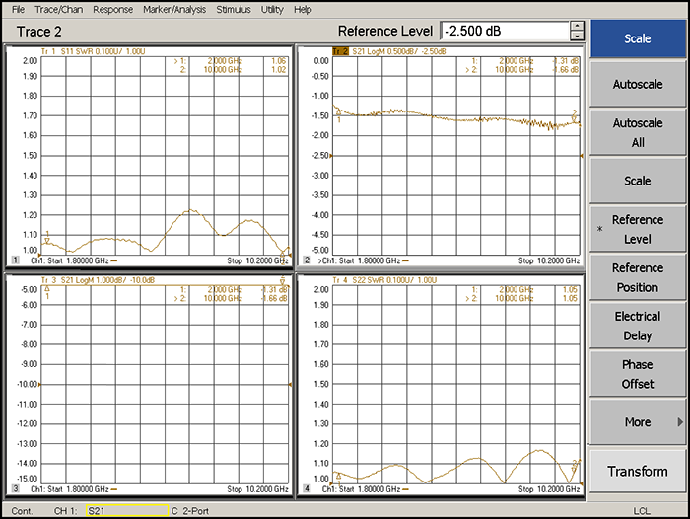
Task: Expand the More softkey submenu
Action: pos(638,422)
